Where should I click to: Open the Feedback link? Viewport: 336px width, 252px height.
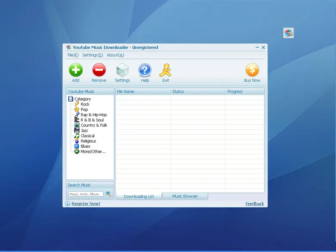pos(255,204)
